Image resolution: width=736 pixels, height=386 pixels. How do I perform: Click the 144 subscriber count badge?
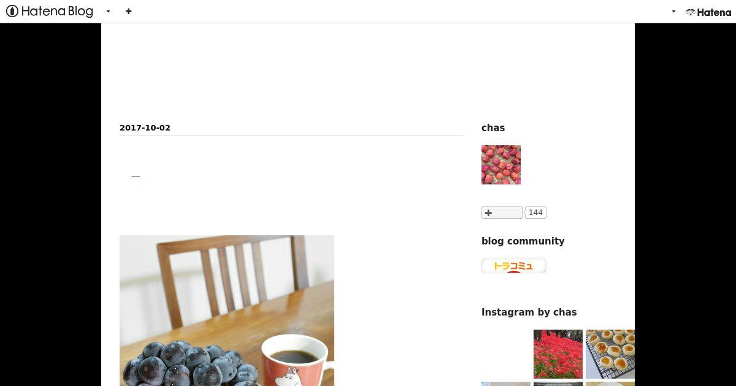535,213
